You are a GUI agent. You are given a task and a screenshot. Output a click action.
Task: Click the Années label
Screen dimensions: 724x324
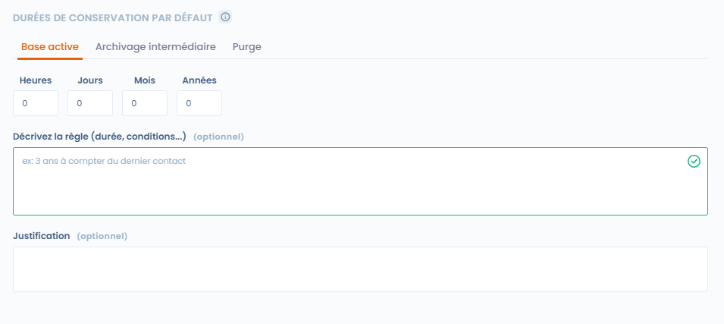(199, 80)
